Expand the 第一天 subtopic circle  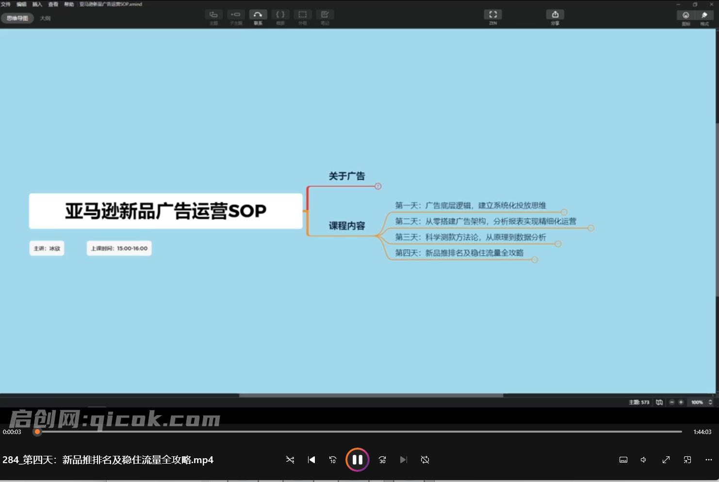point(564,212)
